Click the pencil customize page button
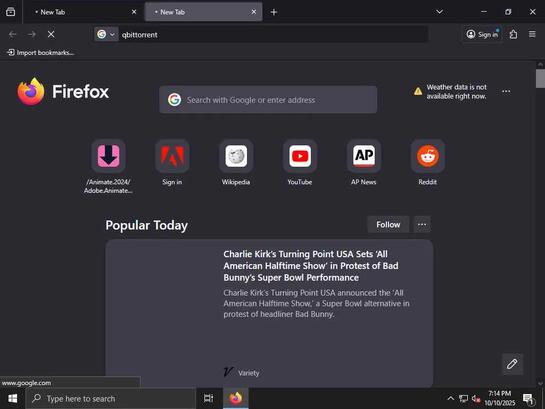 pos(513,364)
